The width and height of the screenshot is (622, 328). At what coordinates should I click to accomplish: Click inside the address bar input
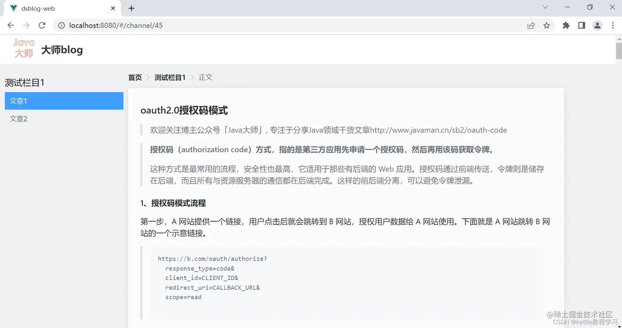(x=247, y=25)
